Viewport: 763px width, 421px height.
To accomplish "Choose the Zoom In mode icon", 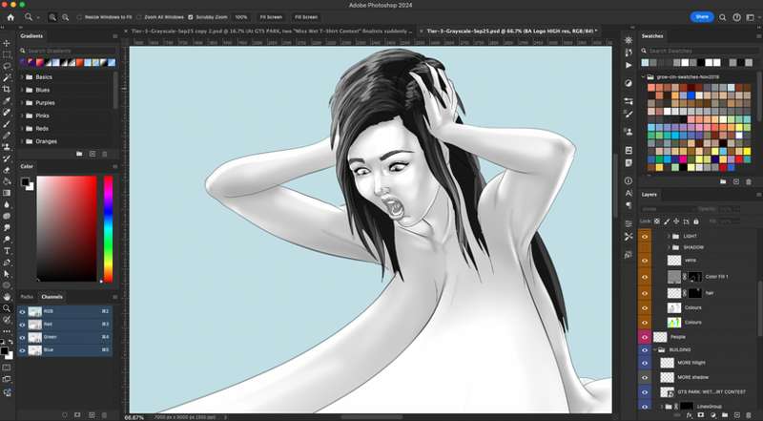I will [52, 17].
